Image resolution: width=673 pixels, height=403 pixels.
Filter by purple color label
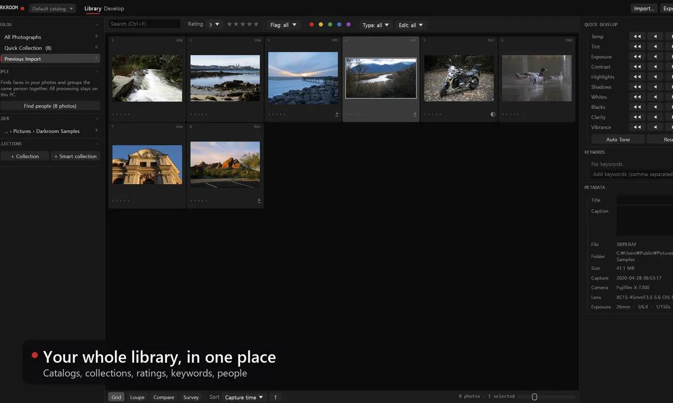click(348, 24)
